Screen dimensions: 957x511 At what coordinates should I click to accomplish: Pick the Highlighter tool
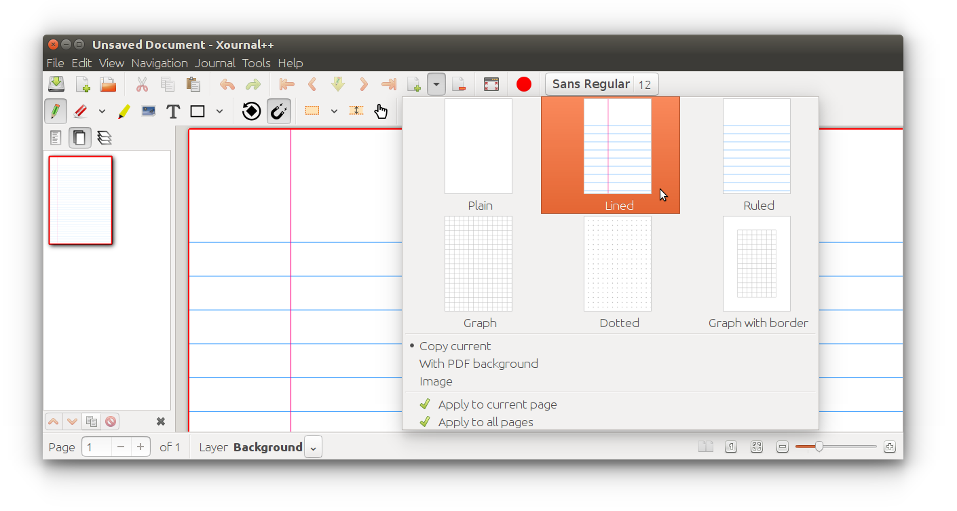[124, 111]
